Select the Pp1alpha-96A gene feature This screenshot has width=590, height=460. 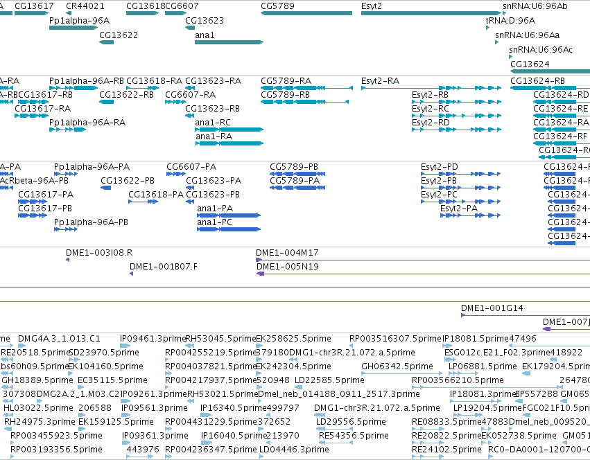(73, 28)
